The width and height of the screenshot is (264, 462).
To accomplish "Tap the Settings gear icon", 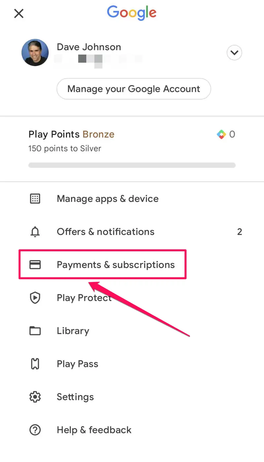I will coord(35,397).
